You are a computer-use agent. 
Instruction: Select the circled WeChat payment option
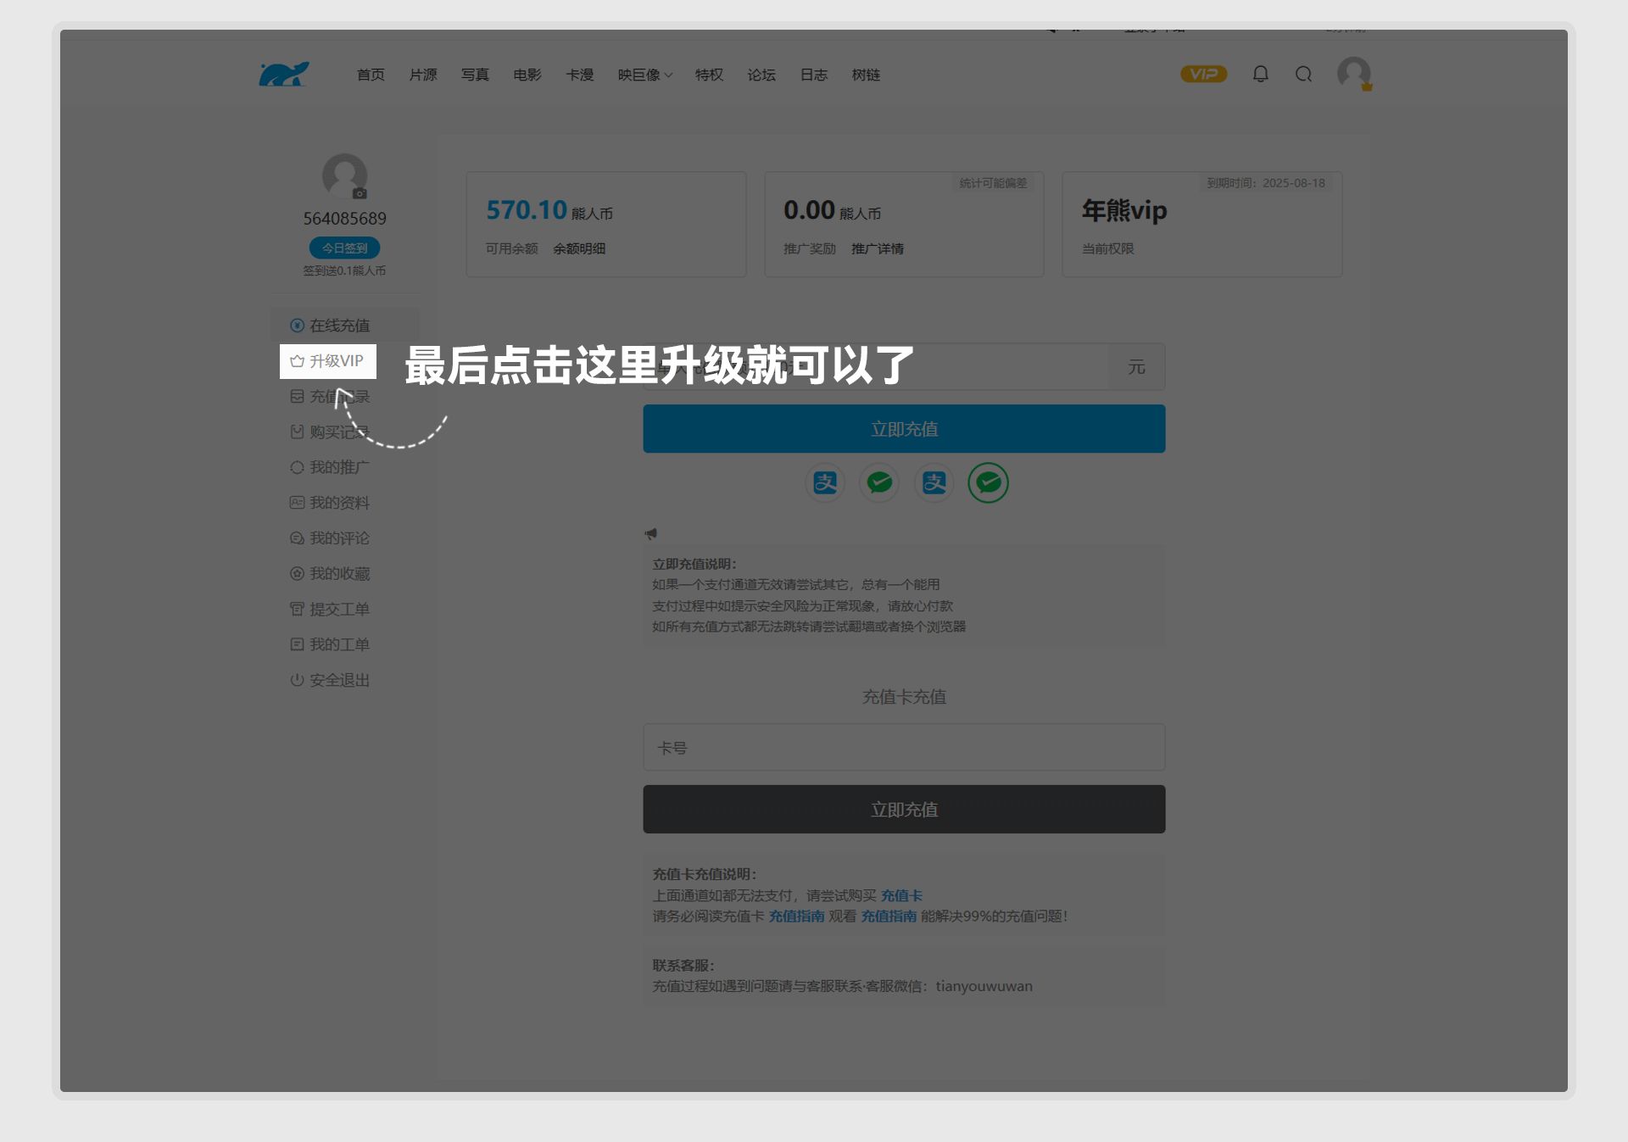pyautogui.click(x=989, y=483)
